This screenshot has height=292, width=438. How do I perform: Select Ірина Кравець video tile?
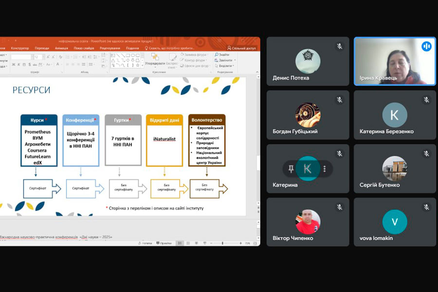point(395,61)
